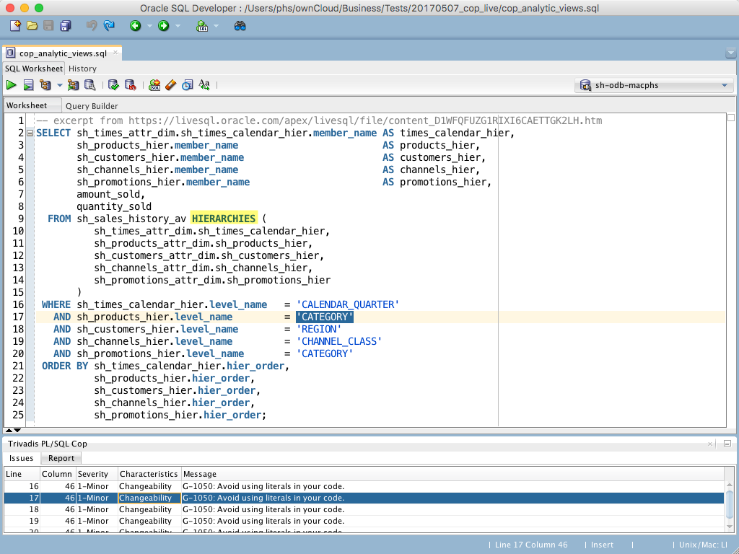739x554 pixels.
Task: Open the forward navigation history dropdown arrow
Action: 178,26
